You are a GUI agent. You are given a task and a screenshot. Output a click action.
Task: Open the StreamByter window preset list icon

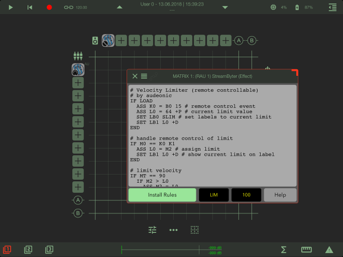click(144, 76)
